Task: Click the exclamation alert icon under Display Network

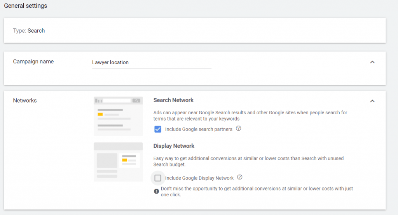Action: click(156, 191)
